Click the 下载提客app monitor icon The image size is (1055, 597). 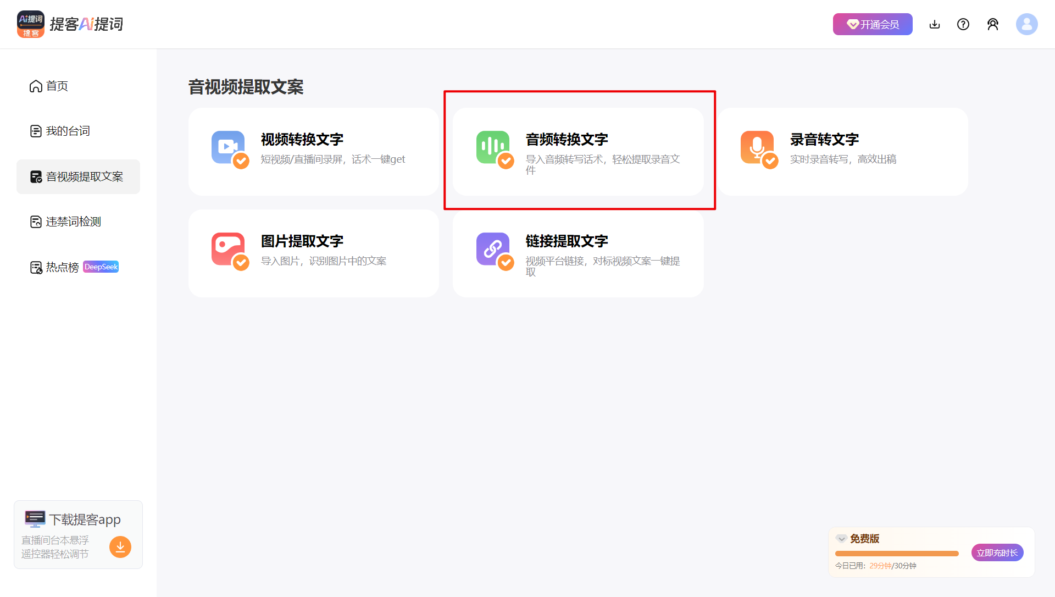coord(35,519)
